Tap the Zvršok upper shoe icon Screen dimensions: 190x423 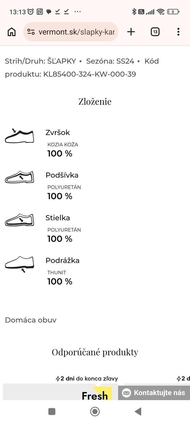click(x=20, y=136)
